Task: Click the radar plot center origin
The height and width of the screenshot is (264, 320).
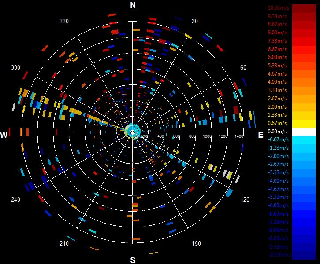Action: pyautogui.click(x=132, y=132)
